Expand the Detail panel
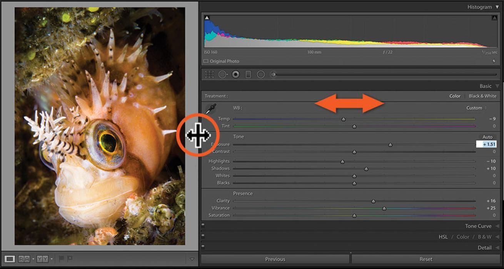 pyautogui.click(x=497, y=248)
